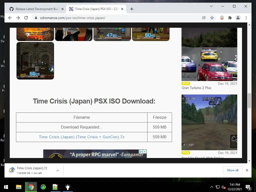Viewport: 256px width, 192px height.
Task: Click scrollbar up arrow
Action: 249,25
